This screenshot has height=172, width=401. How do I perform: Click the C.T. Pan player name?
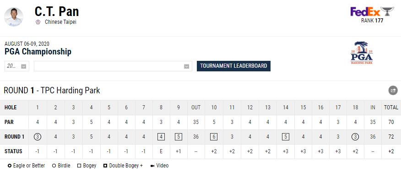(57, 11)
